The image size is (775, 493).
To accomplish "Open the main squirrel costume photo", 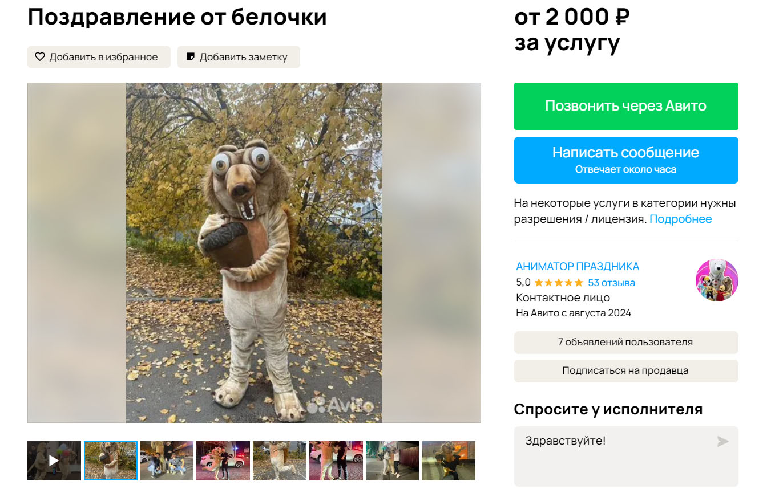I will (254, 253).
